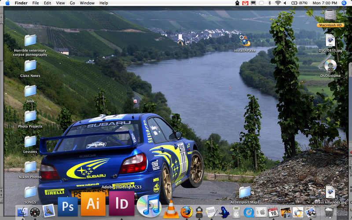Click the black hooded figure menu icon
352x220 pixels.
(237, 3)
